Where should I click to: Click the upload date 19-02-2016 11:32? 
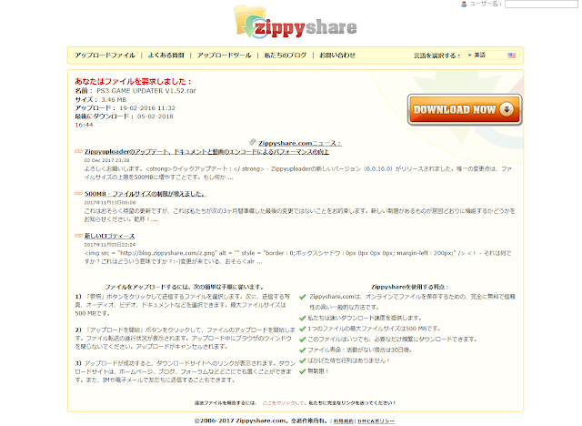[x=147, y=108]
